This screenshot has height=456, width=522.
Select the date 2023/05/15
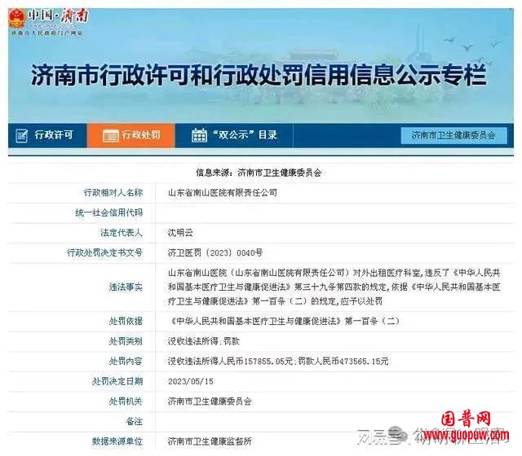pyautogui.click(x=190, y=381)
